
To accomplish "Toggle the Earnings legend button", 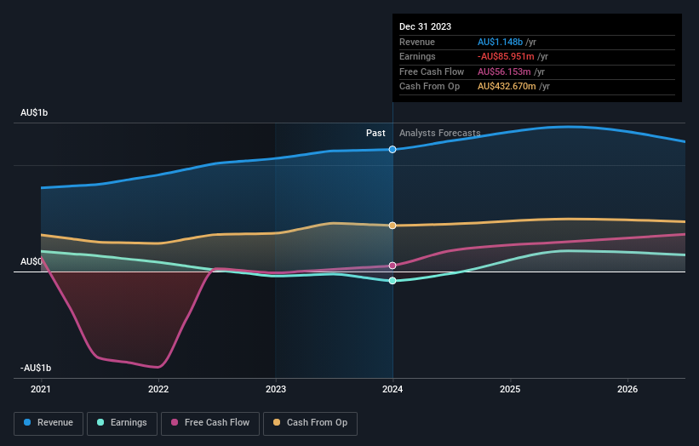I will click(122, 423).
